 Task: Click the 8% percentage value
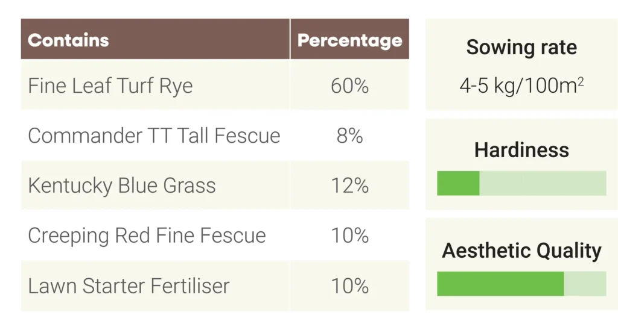349,136
